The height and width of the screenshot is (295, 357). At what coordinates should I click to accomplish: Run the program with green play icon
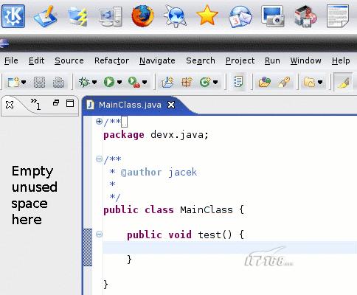tap(109, 82)
